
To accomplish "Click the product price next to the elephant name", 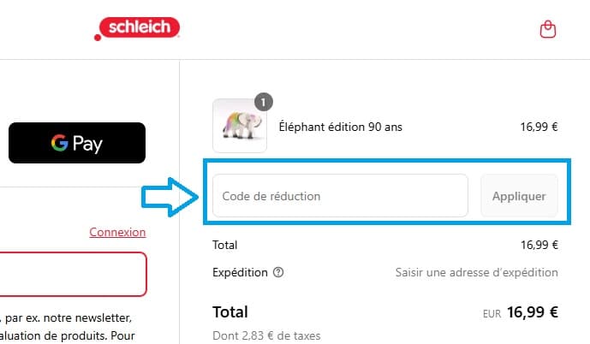I will coord(539,128).
